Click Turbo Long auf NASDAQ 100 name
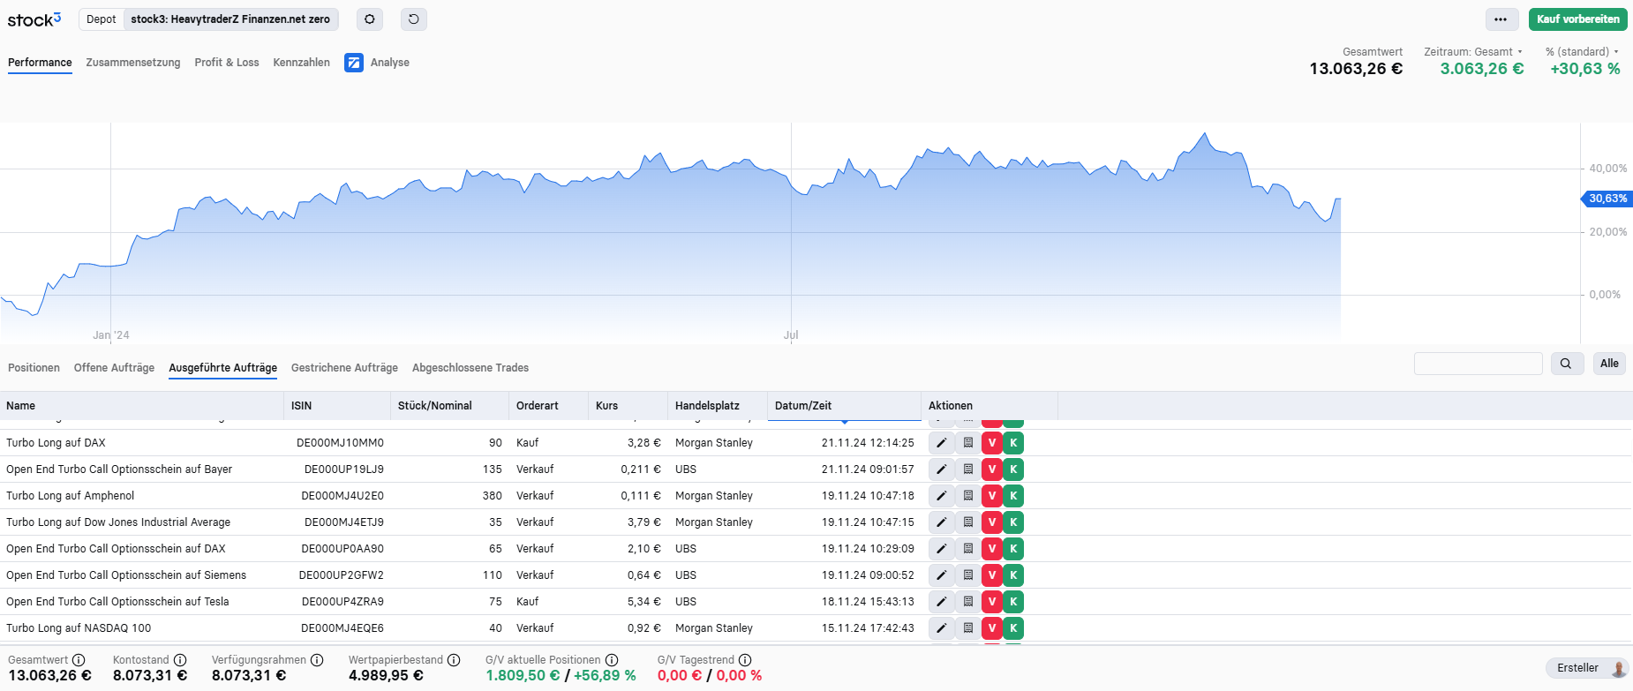The height and width of the screenshot is (691, 1633). click(79, 628)
